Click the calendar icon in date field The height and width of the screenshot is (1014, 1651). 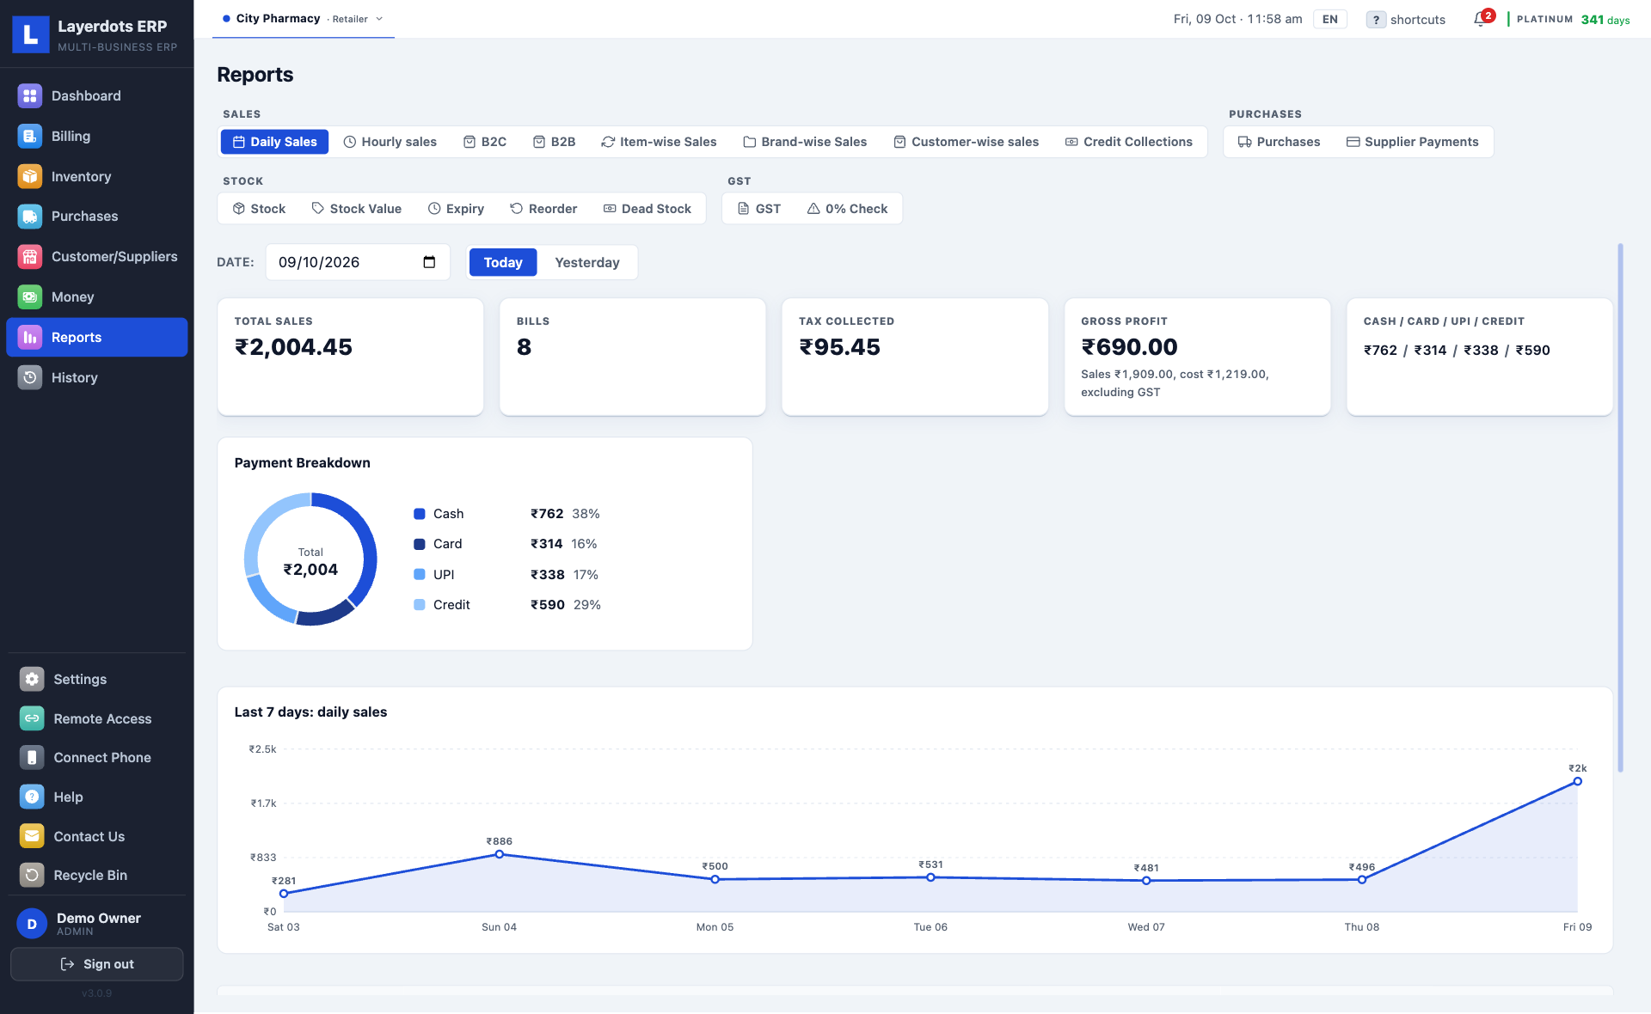point(429,262)
